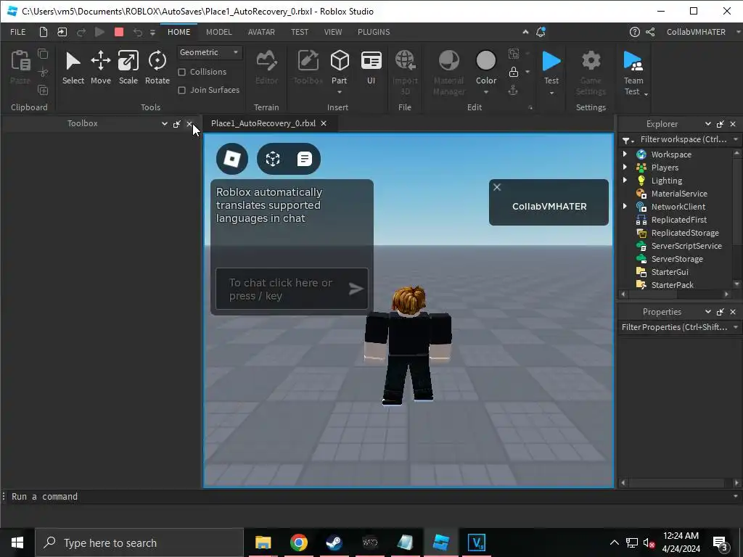Click the share icon next to username
The width and height of the screenshot is (743, 557).
[x=650, y=32]
